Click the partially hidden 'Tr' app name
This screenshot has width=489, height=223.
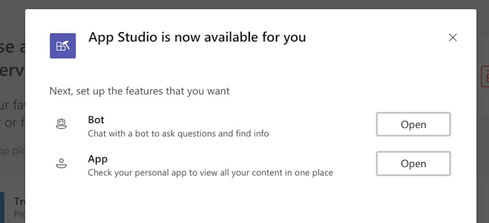click(x=20, y=201)
